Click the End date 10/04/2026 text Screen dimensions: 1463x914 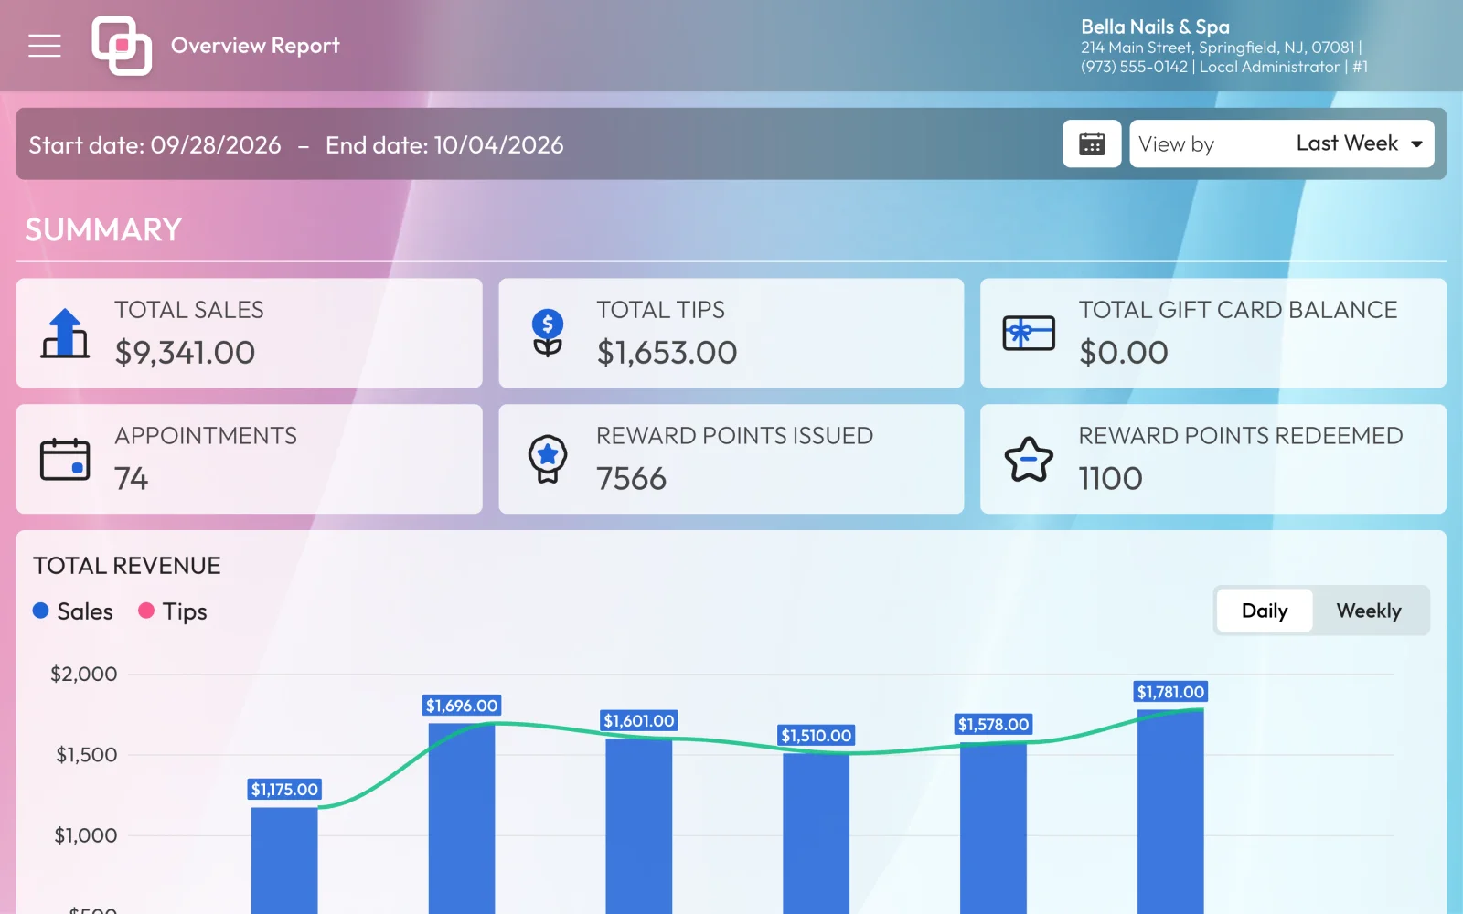pos(444,145)
